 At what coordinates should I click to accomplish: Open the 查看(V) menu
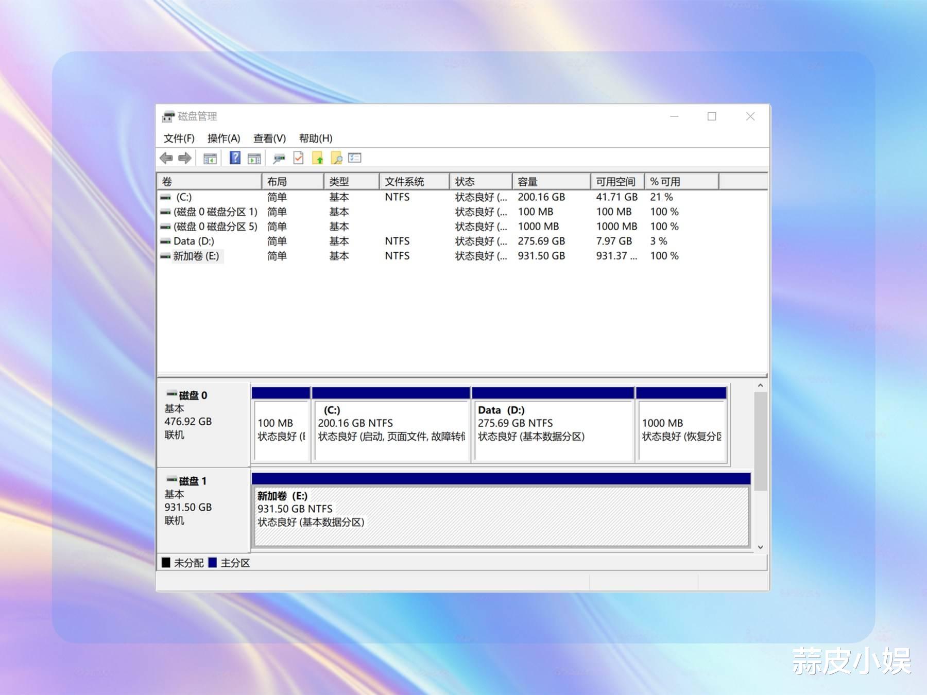point(269,138)
